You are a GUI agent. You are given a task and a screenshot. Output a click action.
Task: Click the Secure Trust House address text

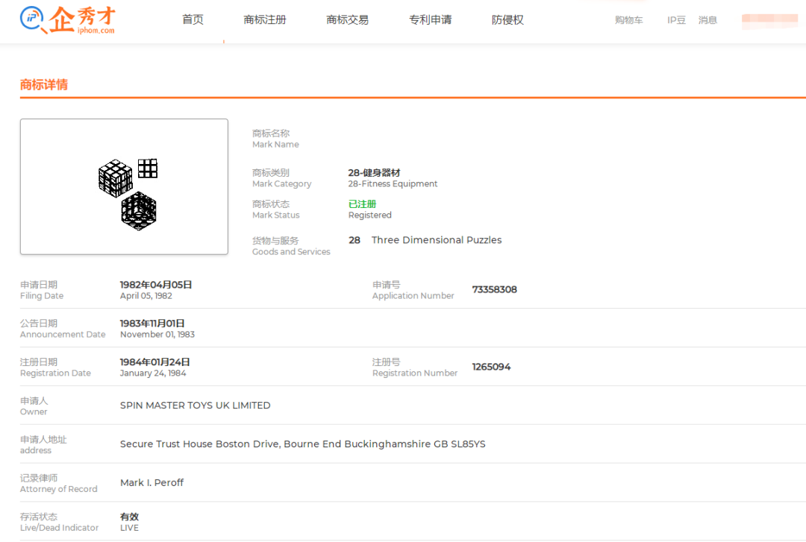click(303, 444)
